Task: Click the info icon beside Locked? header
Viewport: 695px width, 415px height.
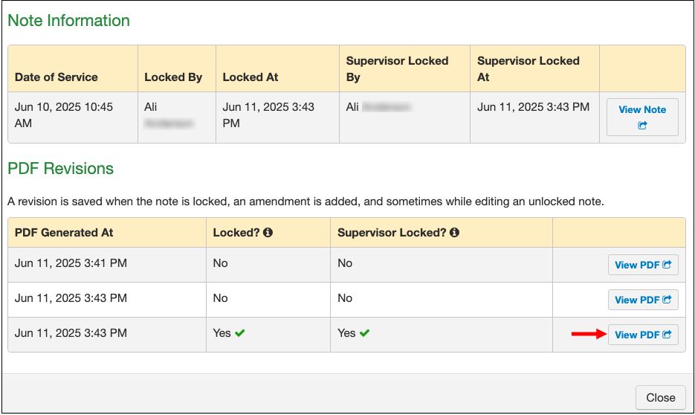Action: click(x=268, y=233)
